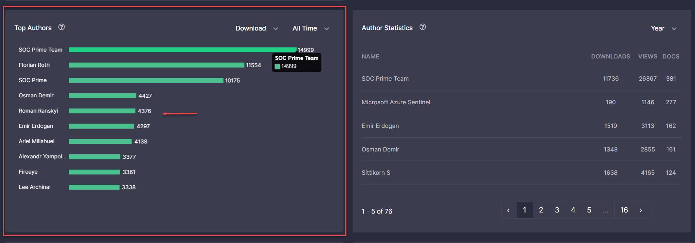Select Emir Erdogan in statistics table
This screenshot has width=695, height=243.
pyautogui.click(x=380, y=126)
